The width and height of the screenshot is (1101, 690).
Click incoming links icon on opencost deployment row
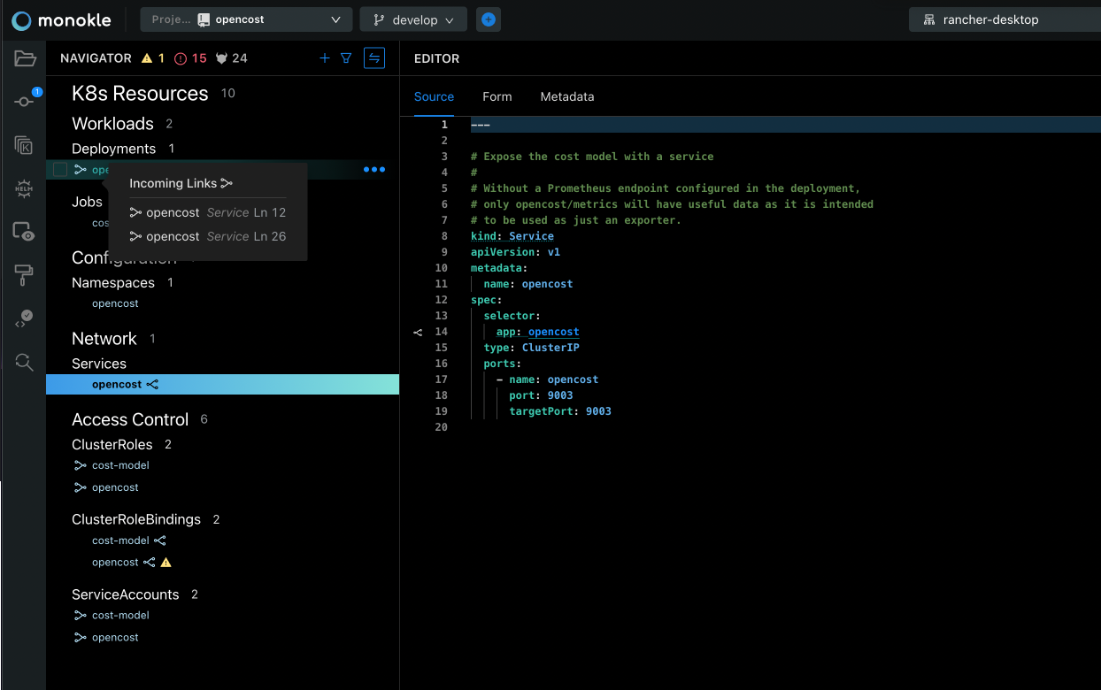[x=81, y=169]
